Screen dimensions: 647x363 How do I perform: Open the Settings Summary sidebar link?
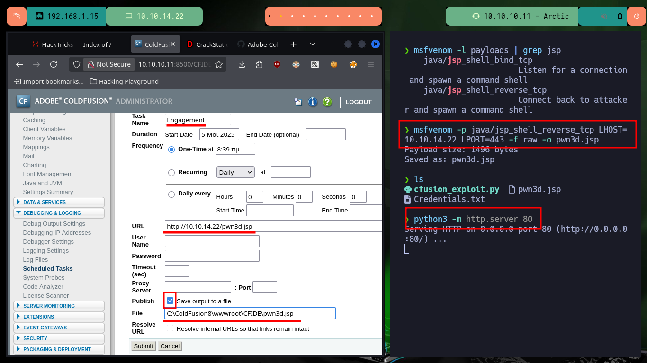click(48, 192)
